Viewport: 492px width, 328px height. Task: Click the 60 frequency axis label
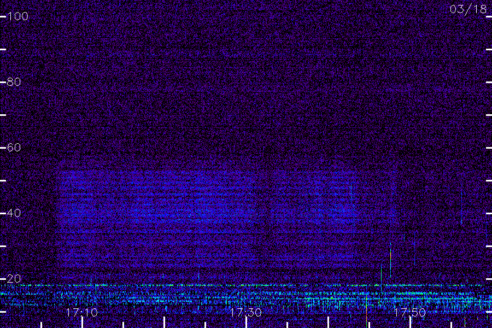pos(14,148)
